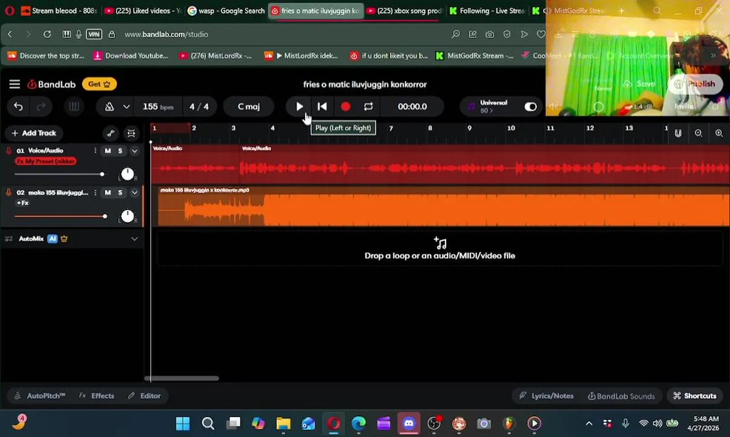Add effects with the +Fx button
This screenshot has width=730, height=437.
[22, 203]
